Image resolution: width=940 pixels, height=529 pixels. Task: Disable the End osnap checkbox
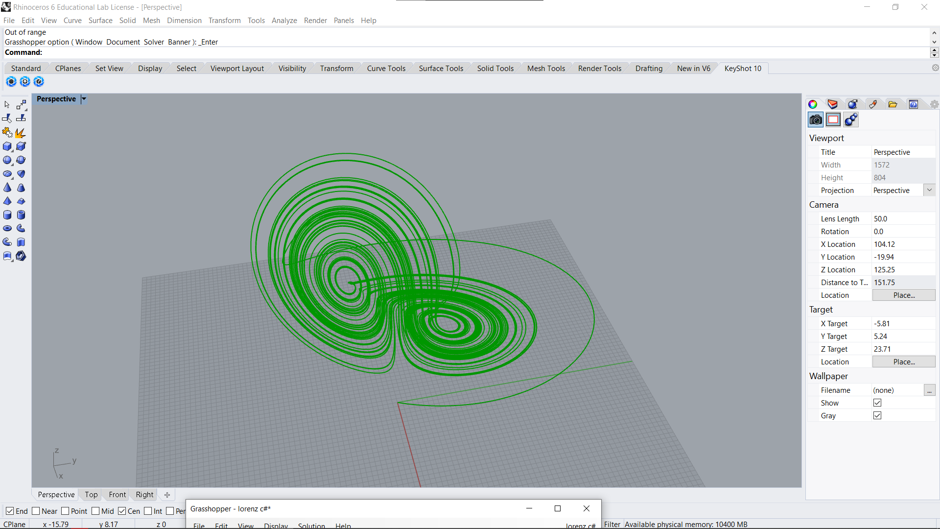click(10, 511)
